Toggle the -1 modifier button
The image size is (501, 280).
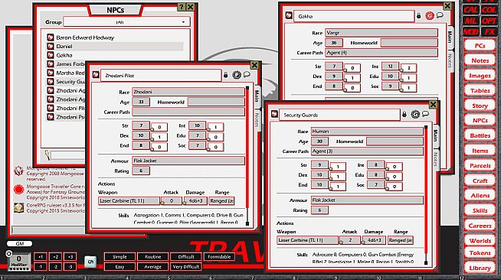click(x=41, y=266)
